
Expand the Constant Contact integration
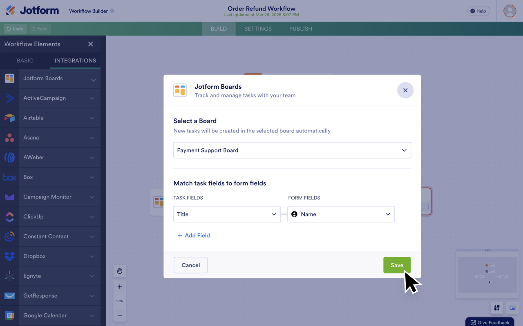click(x=92, y=237)
